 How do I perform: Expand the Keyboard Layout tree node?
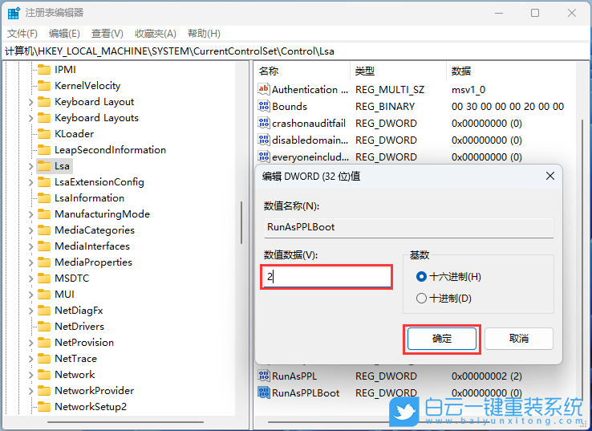pyautogui.click(x=31, y=102)
